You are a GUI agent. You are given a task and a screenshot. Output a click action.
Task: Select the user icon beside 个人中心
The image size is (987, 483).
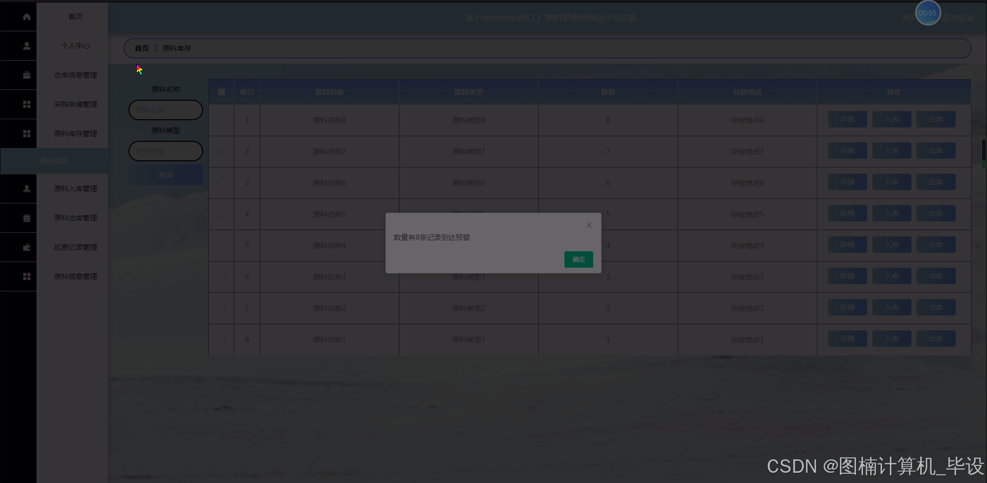click(x=26, y=46)
